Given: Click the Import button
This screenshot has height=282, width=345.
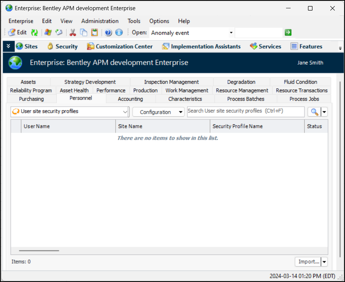Looking at the screenshot, I should 308,262.
